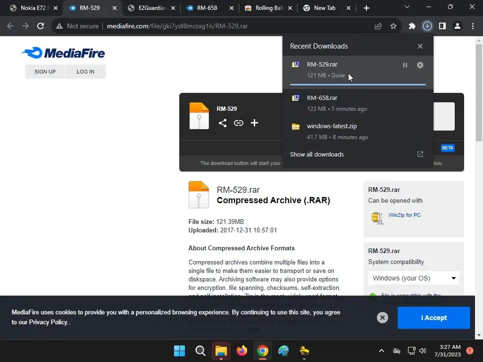Screen dimensions: 483x362
Task: Open the System compatibility OS dropdown
Action: coord(414,278)
